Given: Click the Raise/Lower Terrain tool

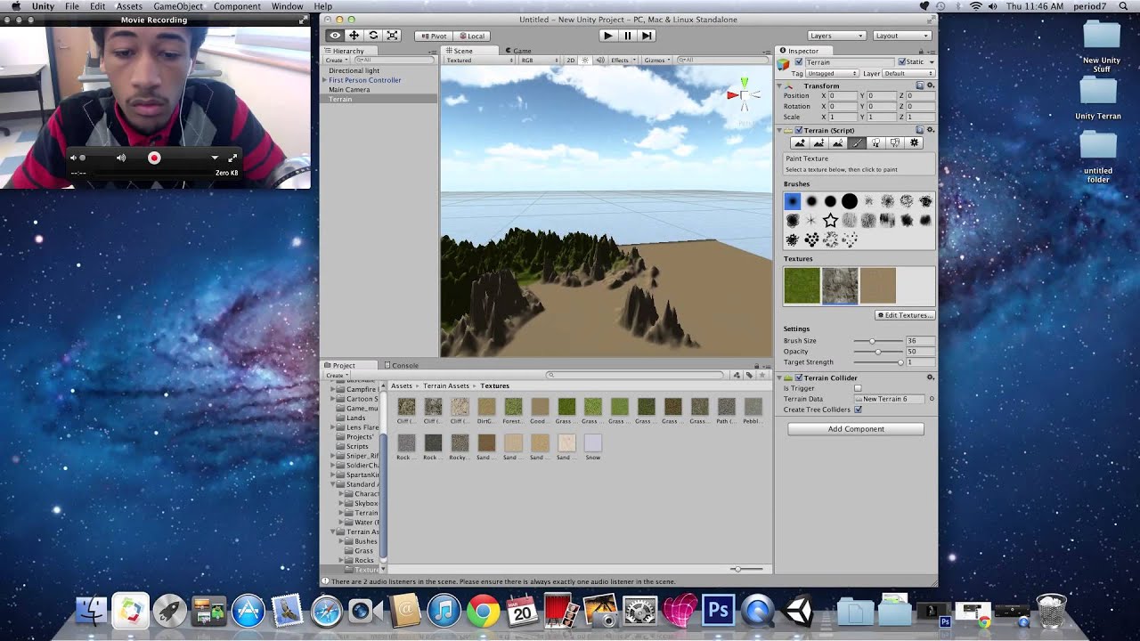Looking at the screenshot, I should 800,143.
